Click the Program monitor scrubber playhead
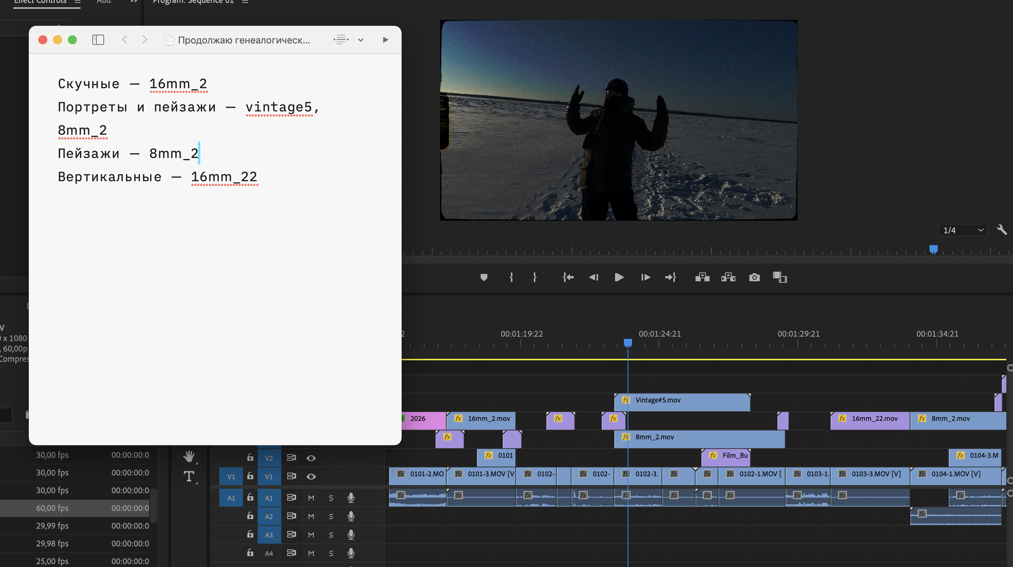 [x=933, y=249]
